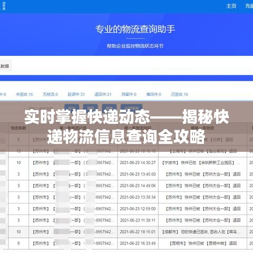Select the time cell 2021-06-23 11:39:11
This screenshot has height=253, width=253.
(138, 220)
